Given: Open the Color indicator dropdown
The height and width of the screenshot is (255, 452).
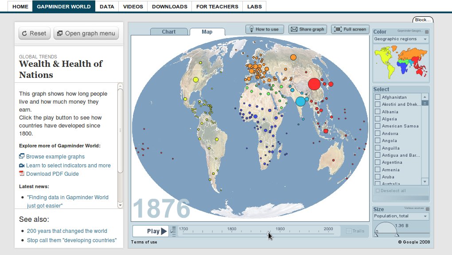Looking at the screenshot, I should coord(401,39).
